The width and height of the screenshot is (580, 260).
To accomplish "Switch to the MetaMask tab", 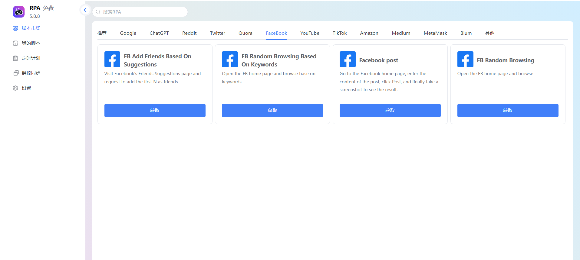I will pos(435,33).
